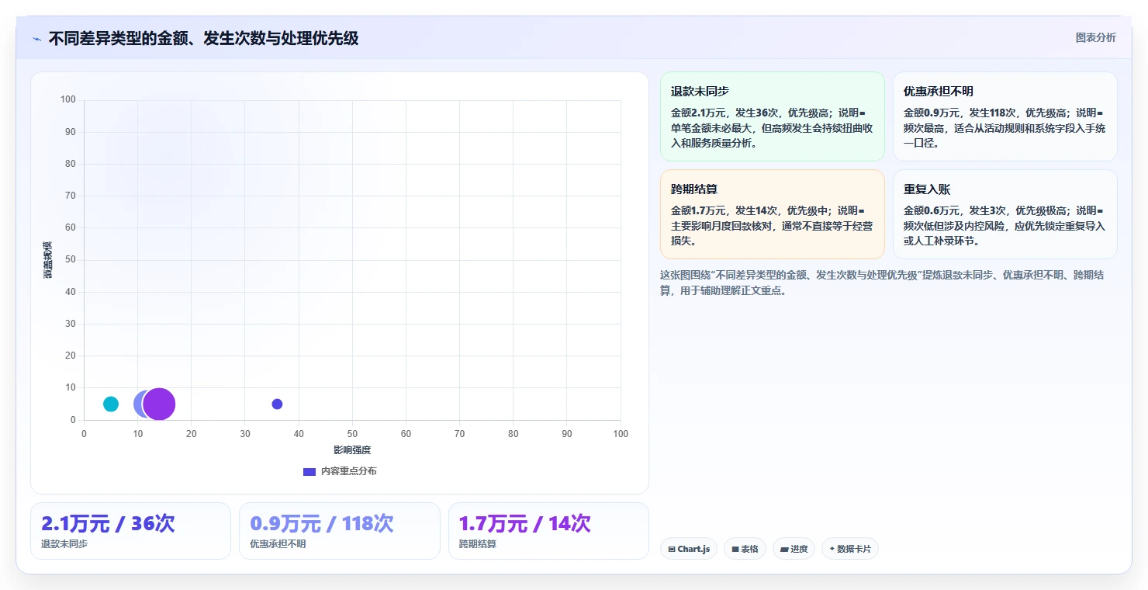1148x590 pixels.
Task: Click the 影响强度 x-axis label
Action: 352,450
